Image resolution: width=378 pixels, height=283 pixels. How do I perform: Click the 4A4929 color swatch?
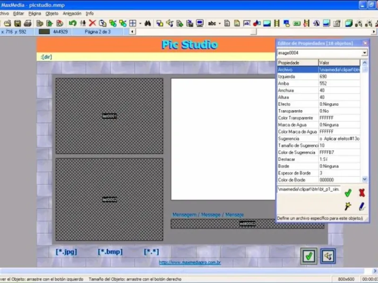click(x=44, y=32)
